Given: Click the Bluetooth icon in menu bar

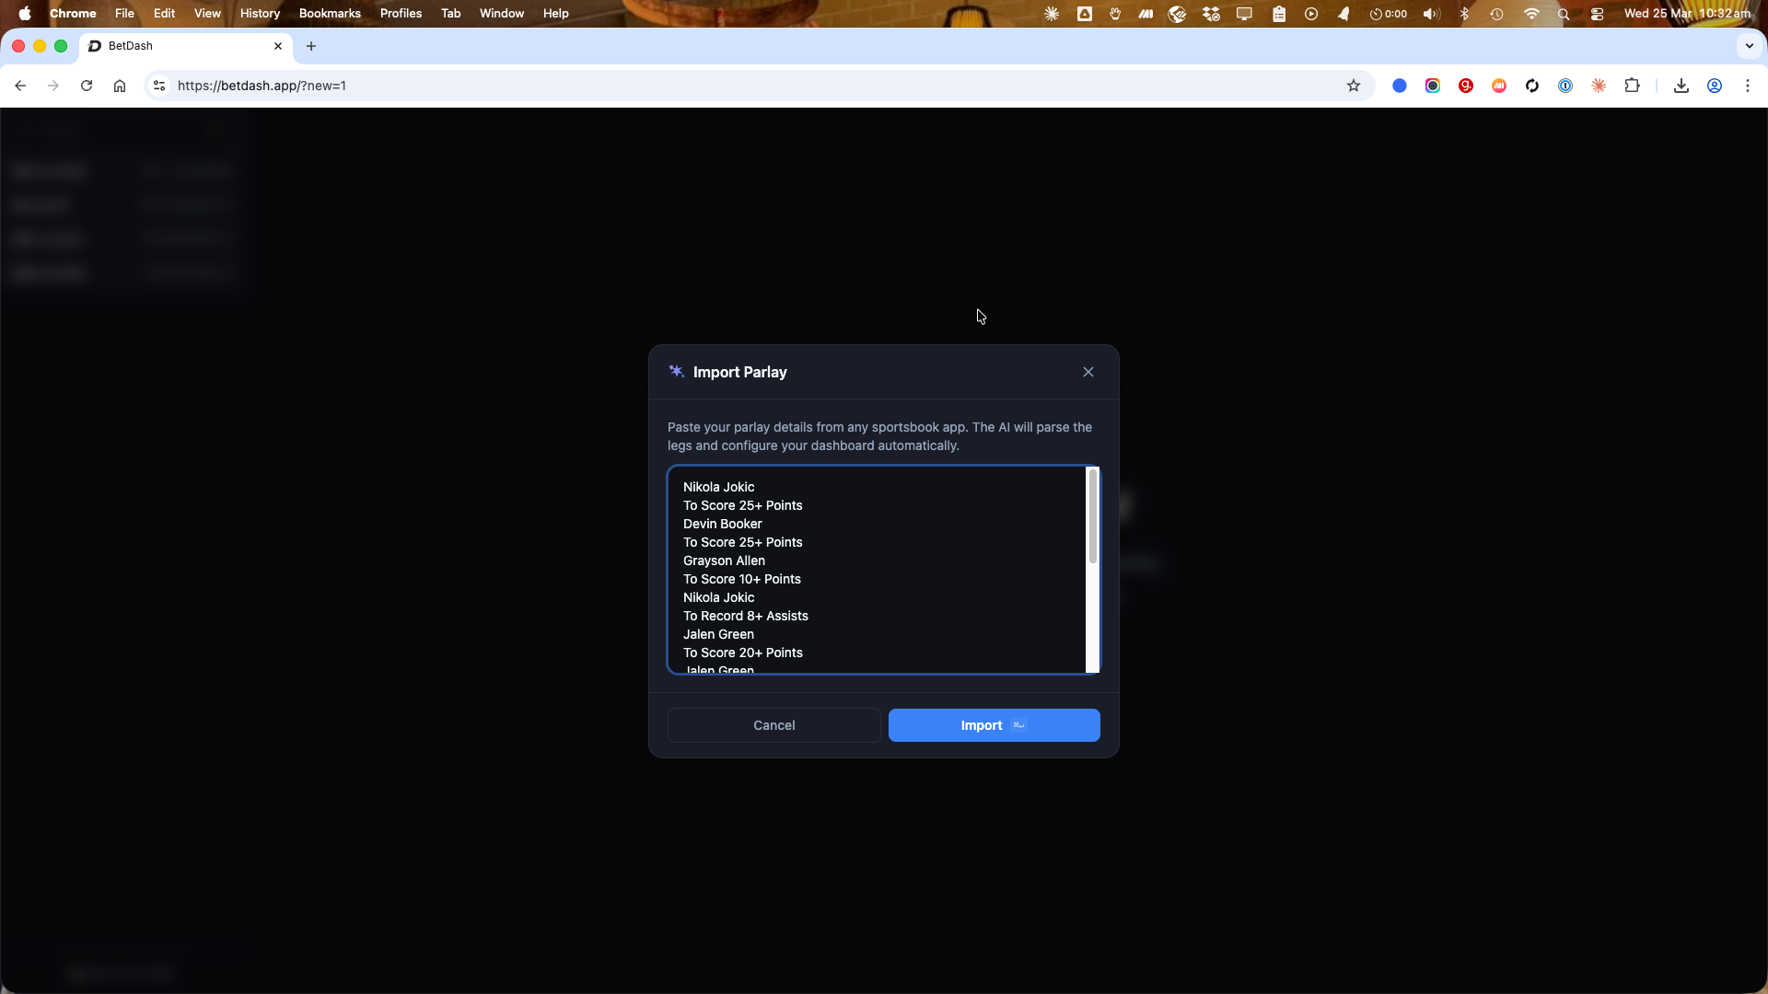Looking at the screenshot, I should coord(1464,14).
